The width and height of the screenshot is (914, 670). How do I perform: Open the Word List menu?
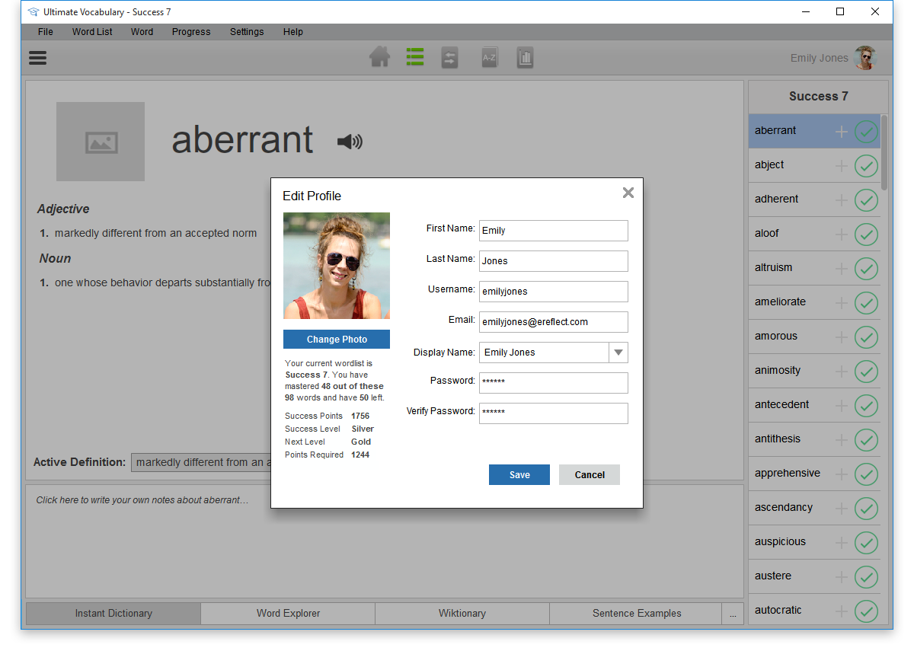point(92,32)
